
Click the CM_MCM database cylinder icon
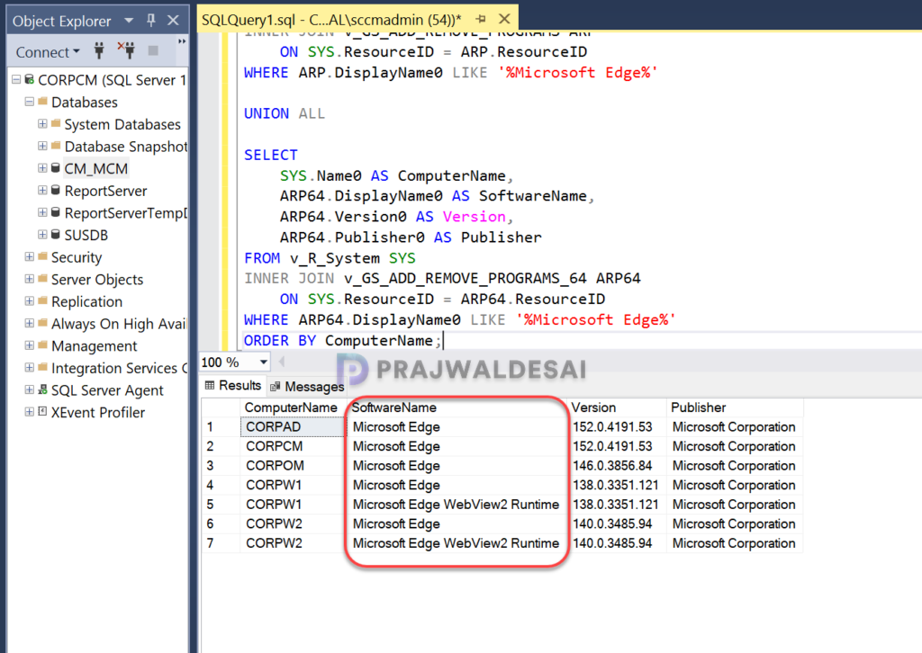pos(55,168)
